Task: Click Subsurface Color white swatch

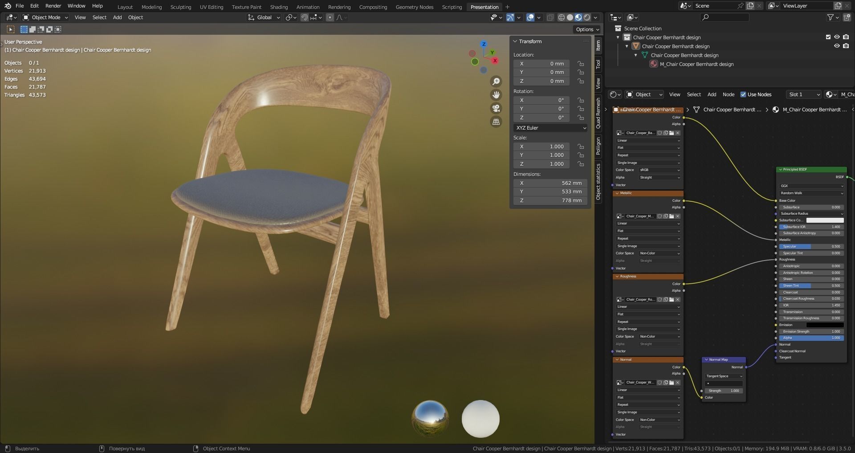Action: (x=825, y=220)
